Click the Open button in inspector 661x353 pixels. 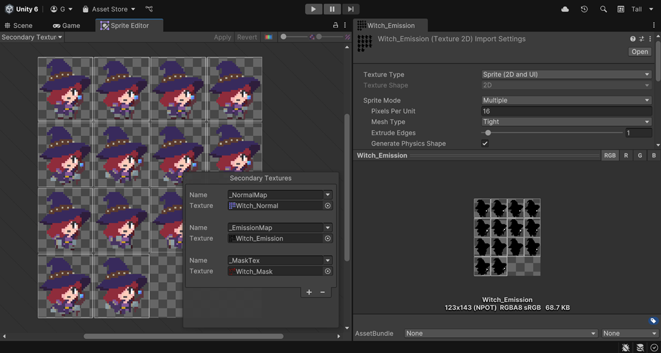click(x=640, y=52)
